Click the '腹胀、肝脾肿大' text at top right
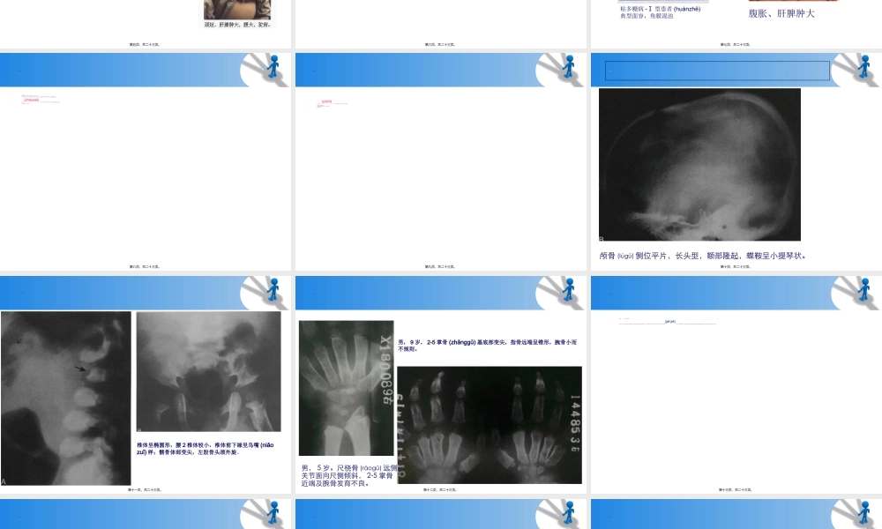Screen dimensions: 882x529 (781, 13)
